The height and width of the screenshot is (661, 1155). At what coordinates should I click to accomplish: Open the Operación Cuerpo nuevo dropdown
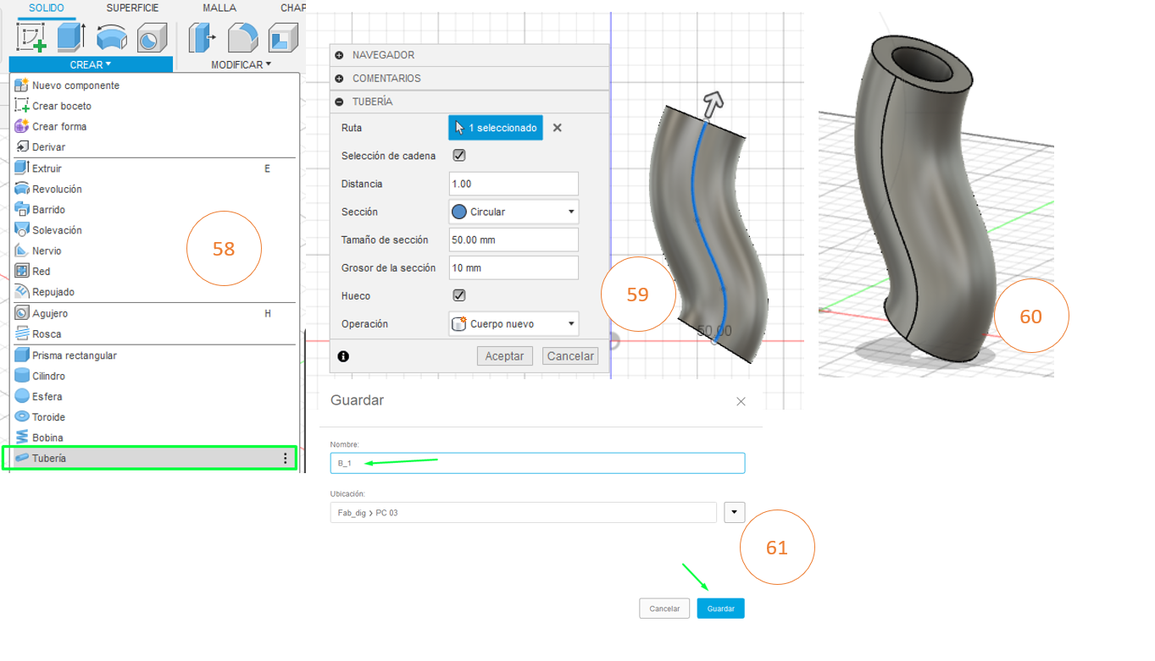pos(514,323)
